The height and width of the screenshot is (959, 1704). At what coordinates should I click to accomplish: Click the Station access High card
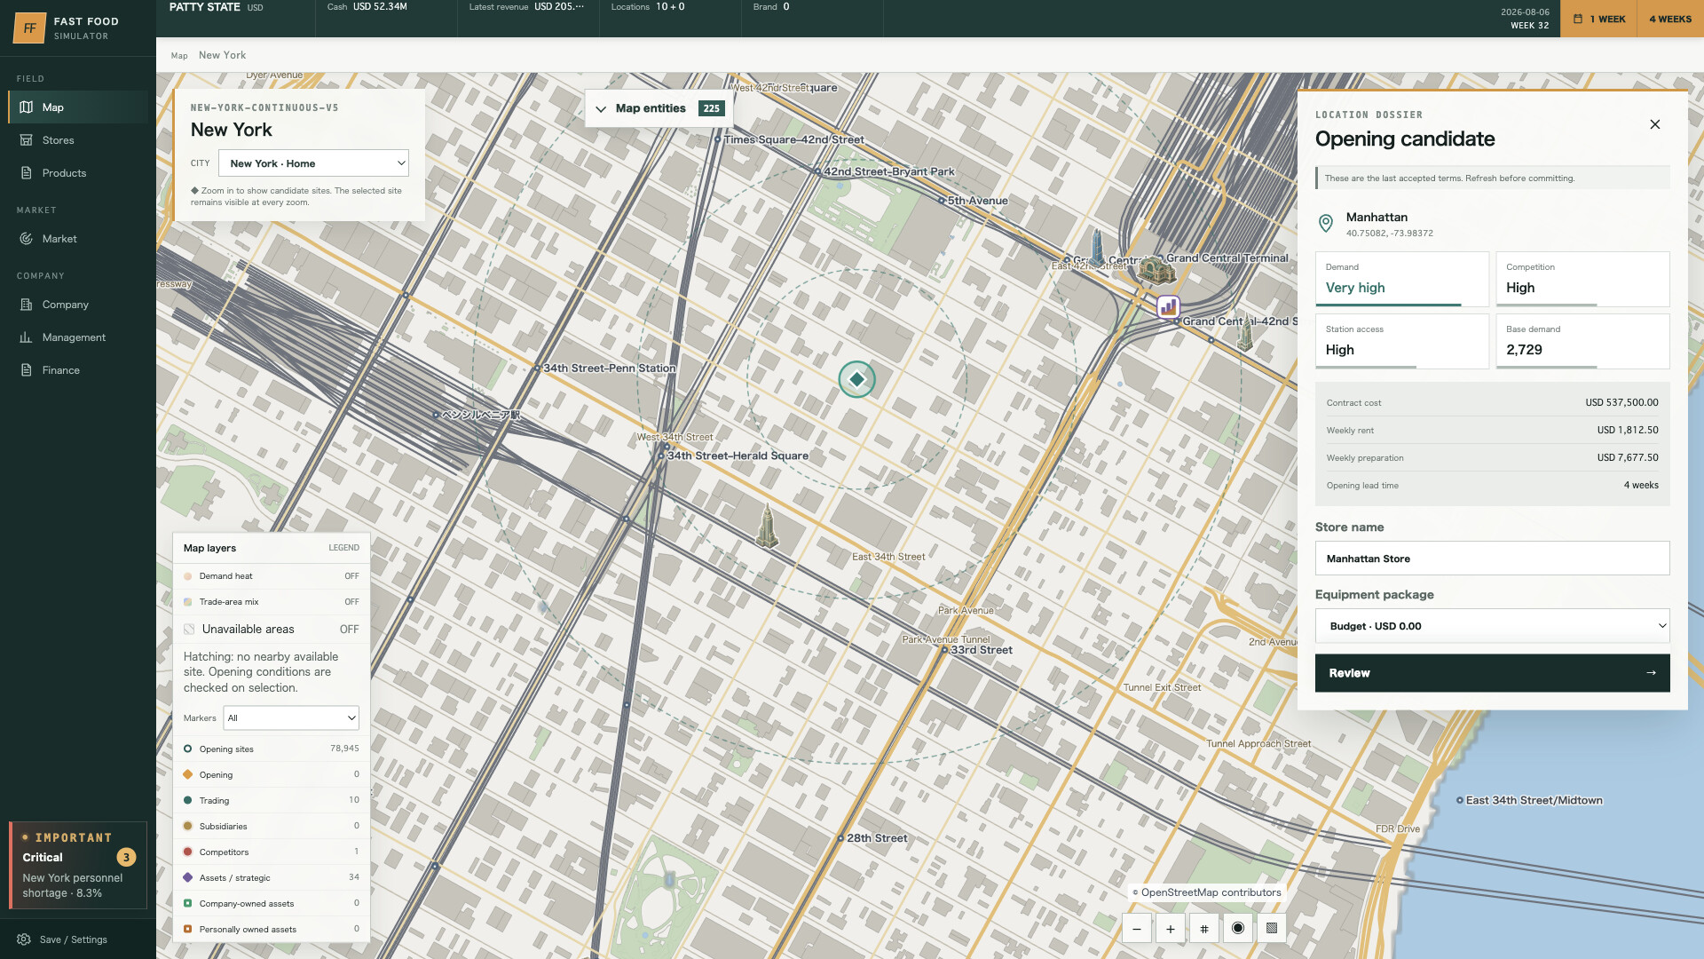(x=1402, y=342)
